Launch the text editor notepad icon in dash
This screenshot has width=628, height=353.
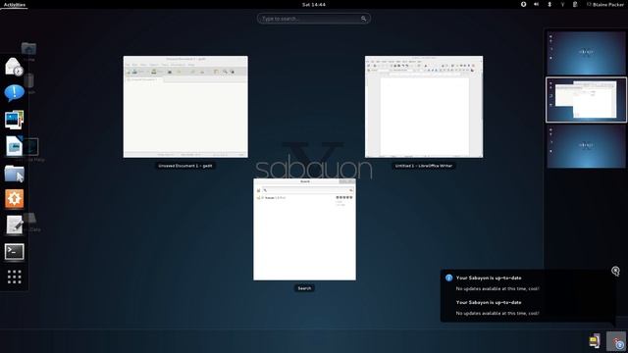point(14,225)
